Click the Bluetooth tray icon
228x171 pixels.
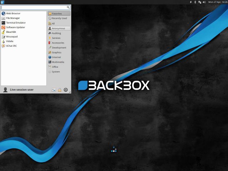click(x=195, y=2)
